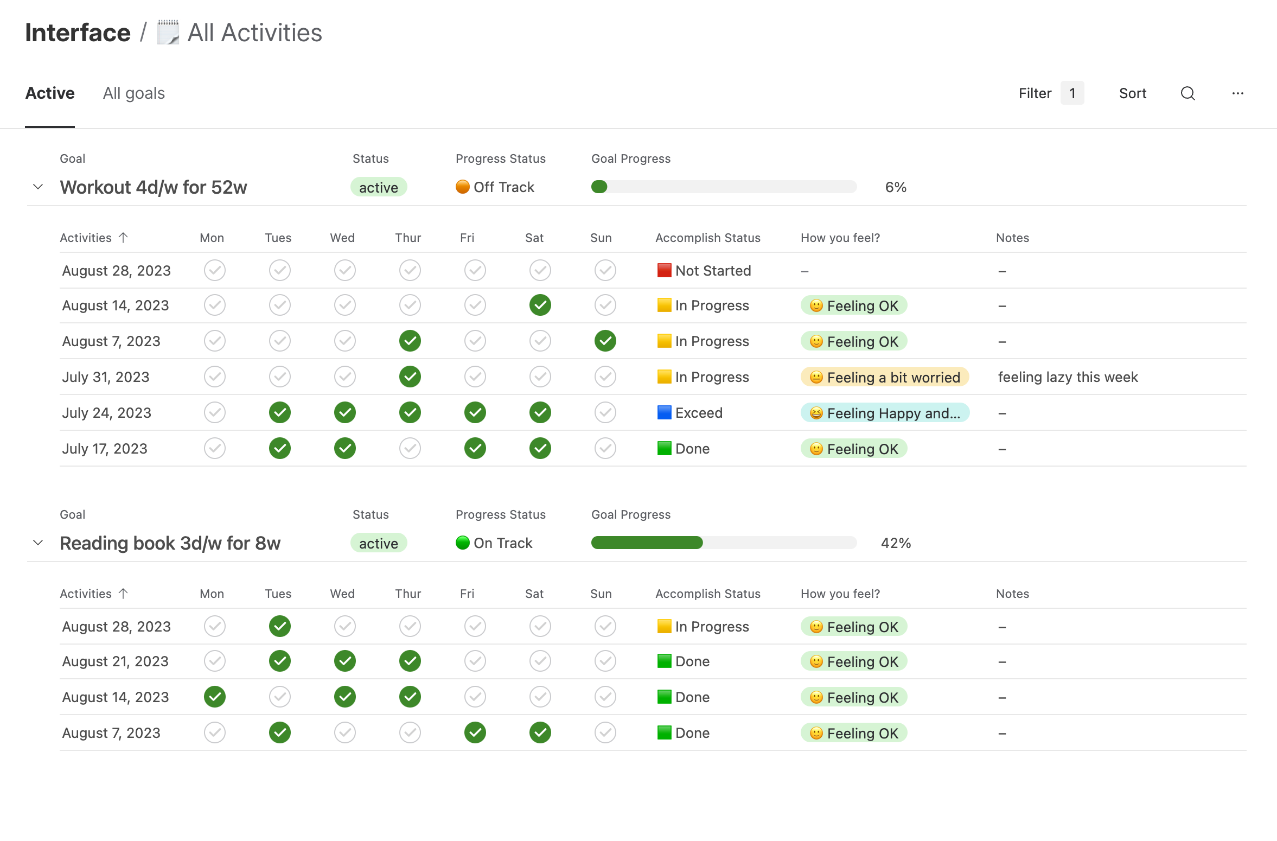Screen dimensions: 1277x841
Task: Click the green On Track status icon
Action: (462, 543)
